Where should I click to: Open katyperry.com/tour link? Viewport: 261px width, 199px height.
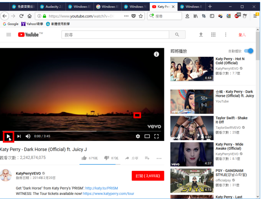click(108, 194)
